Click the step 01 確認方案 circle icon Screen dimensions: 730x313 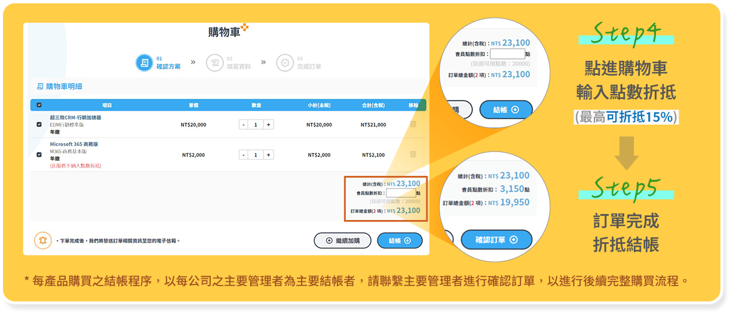pyautogui.click(x=143, y=63)
